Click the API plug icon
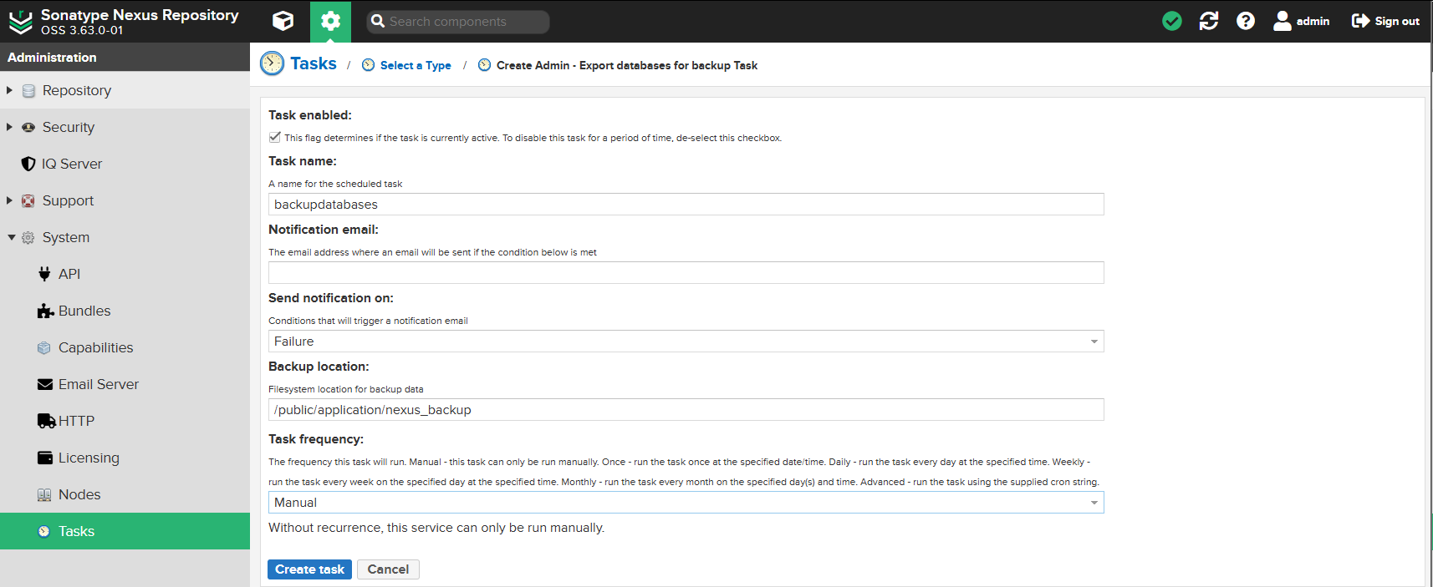The width and height of the screenshot is (1433, 587). (44, 274)
